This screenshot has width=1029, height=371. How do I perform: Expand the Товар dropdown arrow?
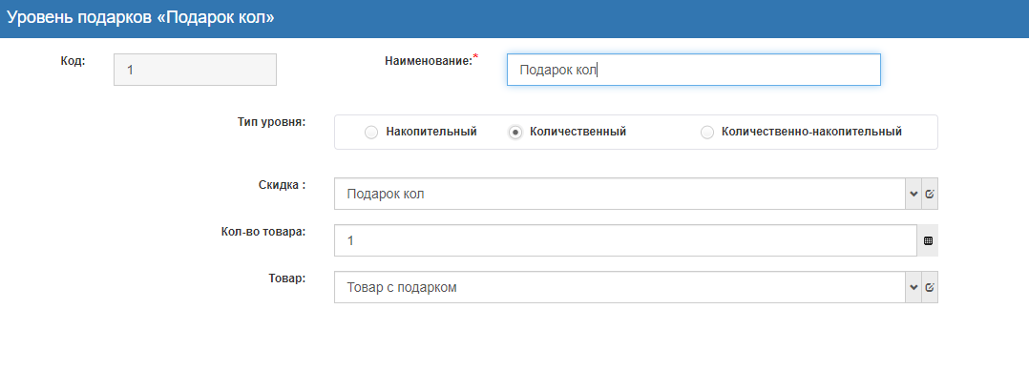(x=913, y=287)
